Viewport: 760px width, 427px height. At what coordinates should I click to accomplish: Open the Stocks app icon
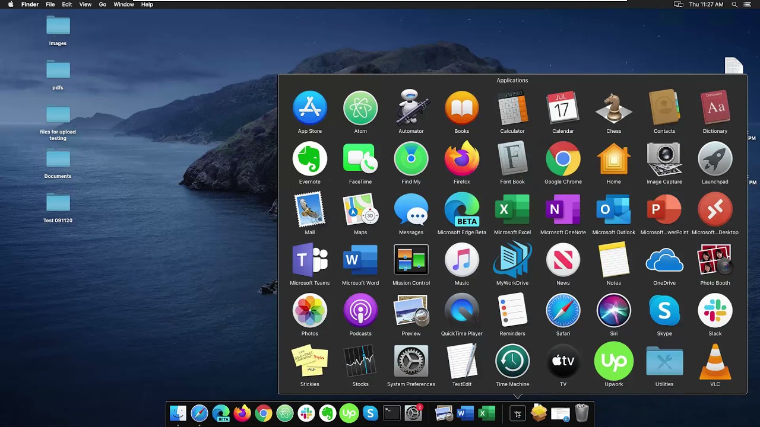360,361
